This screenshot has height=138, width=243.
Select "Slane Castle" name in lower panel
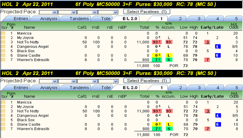pos(29,124)
